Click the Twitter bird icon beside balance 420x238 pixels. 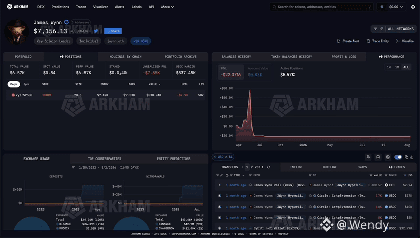(x=96, y=31)
